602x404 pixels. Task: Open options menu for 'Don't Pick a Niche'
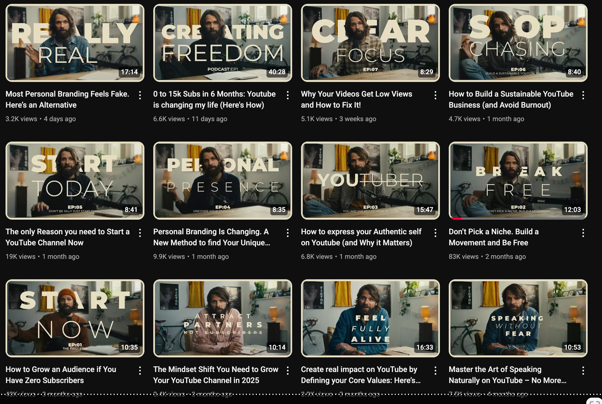tap(583, 233)
